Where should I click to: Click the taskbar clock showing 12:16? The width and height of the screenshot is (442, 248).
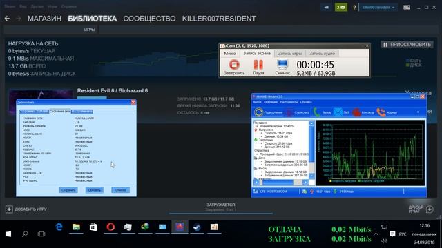click(424, 225)
